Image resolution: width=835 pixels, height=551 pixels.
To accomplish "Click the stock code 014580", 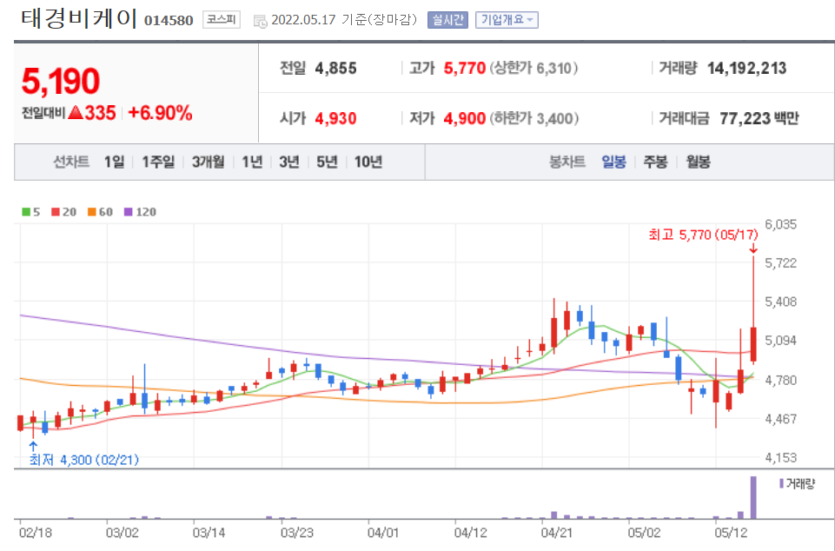I will click(x=169, y=21).
